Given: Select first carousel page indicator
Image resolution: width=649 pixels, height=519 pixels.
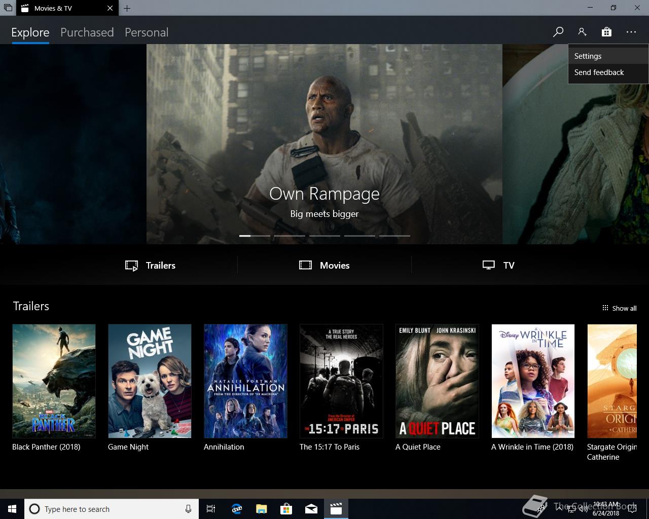Looking at the screenshot, I should tap(255, 236).
